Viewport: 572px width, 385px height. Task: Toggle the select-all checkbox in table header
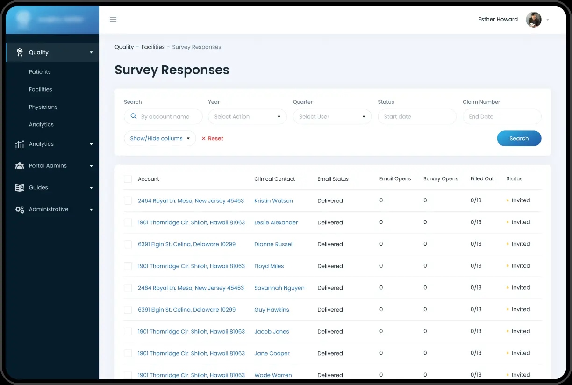coord(128,179)
